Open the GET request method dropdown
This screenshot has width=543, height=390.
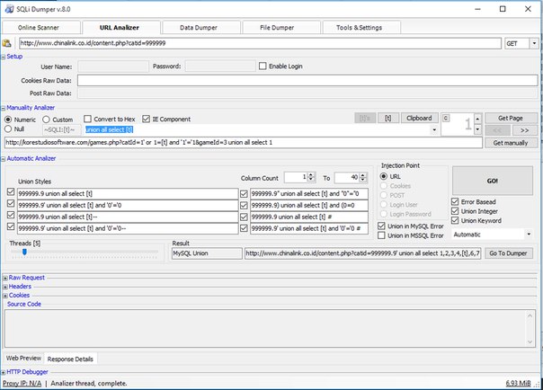[x=534, y=43]
